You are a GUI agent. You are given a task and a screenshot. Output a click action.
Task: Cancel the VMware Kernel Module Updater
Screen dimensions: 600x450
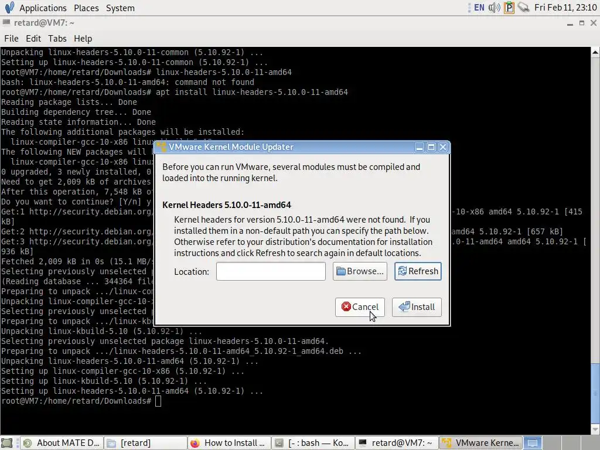coord(360,307)
